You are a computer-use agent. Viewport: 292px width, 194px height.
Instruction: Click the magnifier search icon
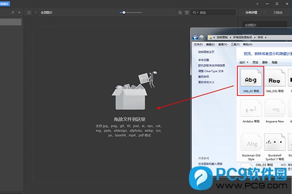pyautogui.click(x=194, y=12)
